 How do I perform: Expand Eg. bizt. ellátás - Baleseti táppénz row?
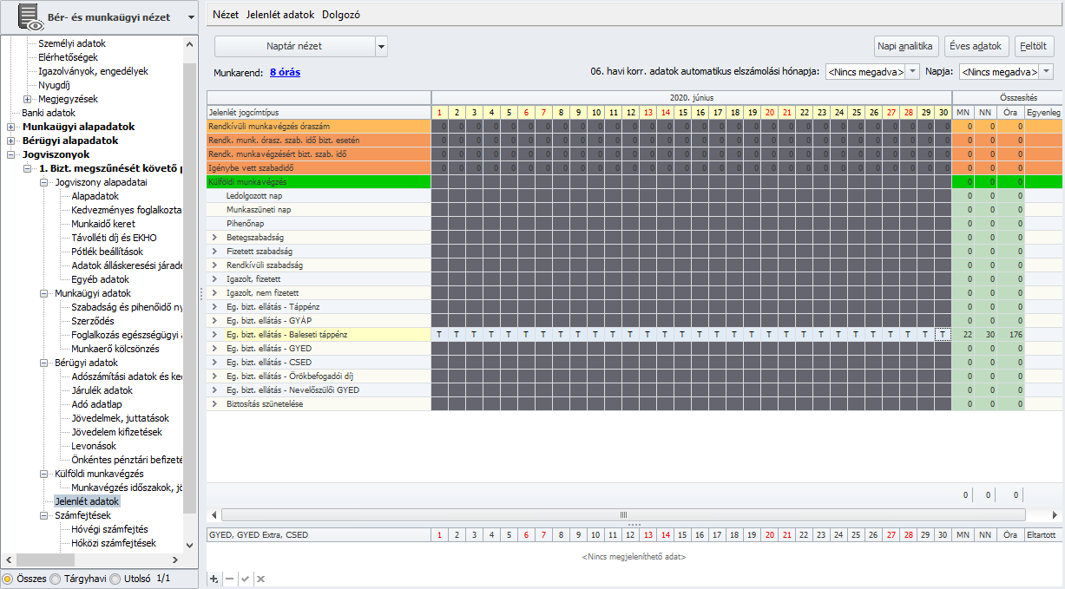[x=214, y=334]
